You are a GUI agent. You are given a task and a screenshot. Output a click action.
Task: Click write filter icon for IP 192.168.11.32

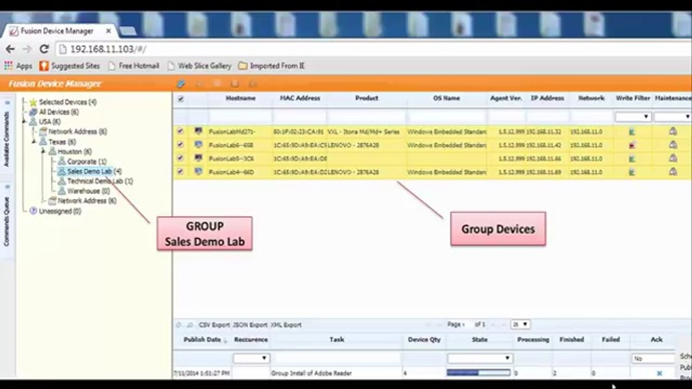point(632,131)
